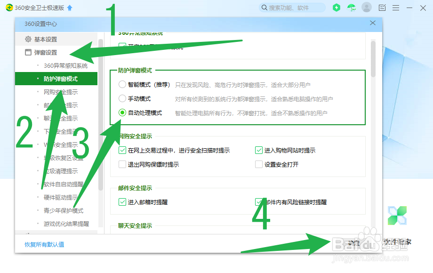Open the green shield lightning icon

pos(337,8)
